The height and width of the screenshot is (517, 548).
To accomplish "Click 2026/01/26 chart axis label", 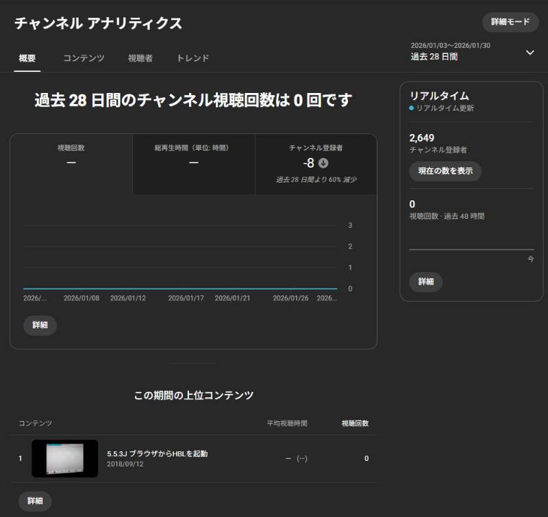I will coord(290,298).
